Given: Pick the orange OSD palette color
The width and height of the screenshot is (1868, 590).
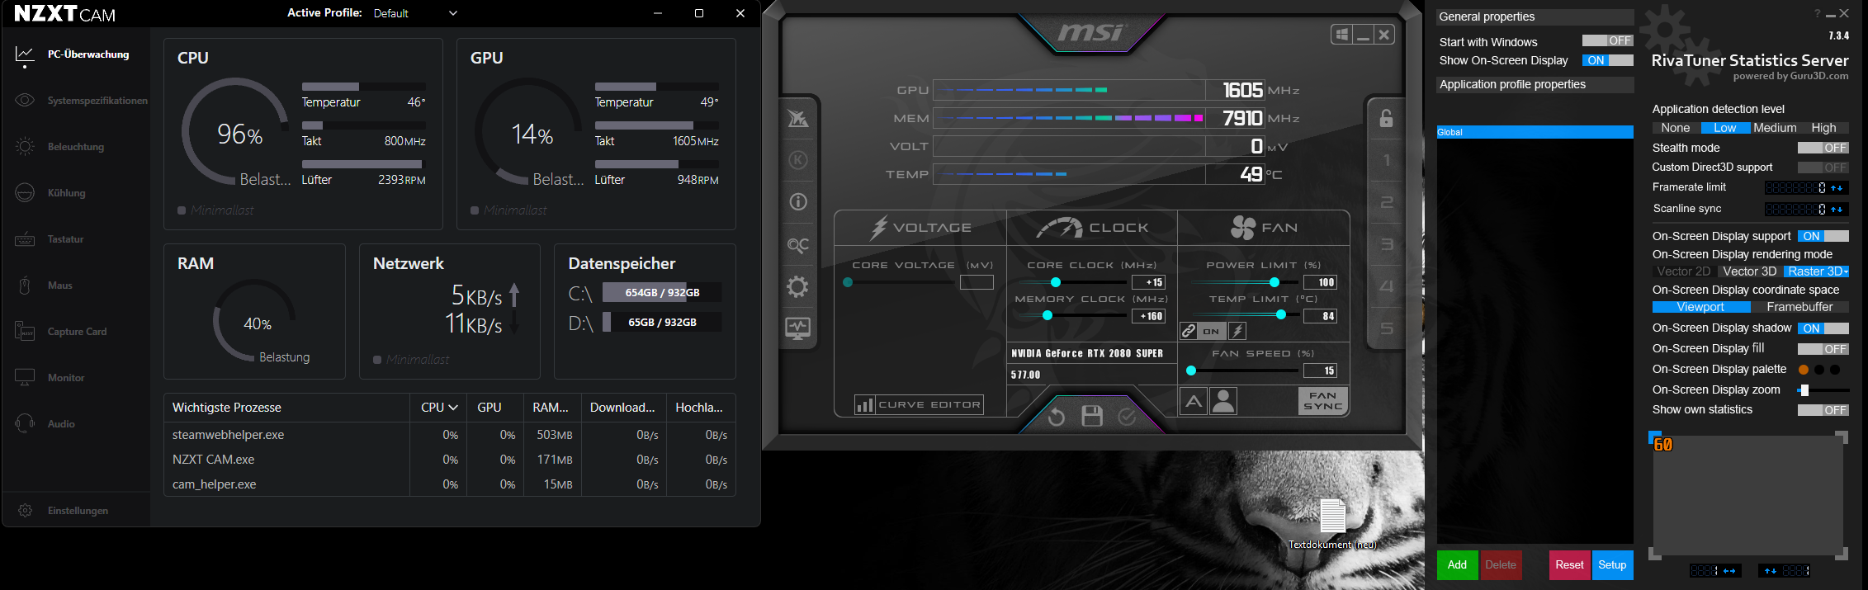Looking at the screenshot, I should coord(1804,370).
